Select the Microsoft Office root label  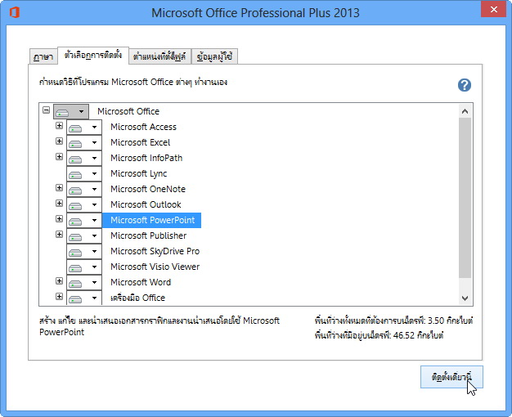[x=128, y=111]
